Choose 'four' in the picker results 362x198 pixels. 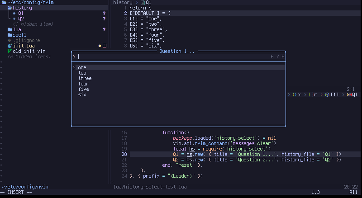point(84,84)
